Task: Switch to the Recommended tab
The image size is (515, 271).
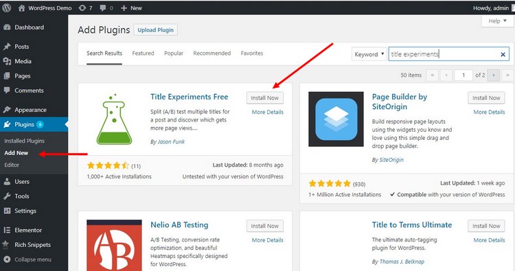Action: coord(212,53)
